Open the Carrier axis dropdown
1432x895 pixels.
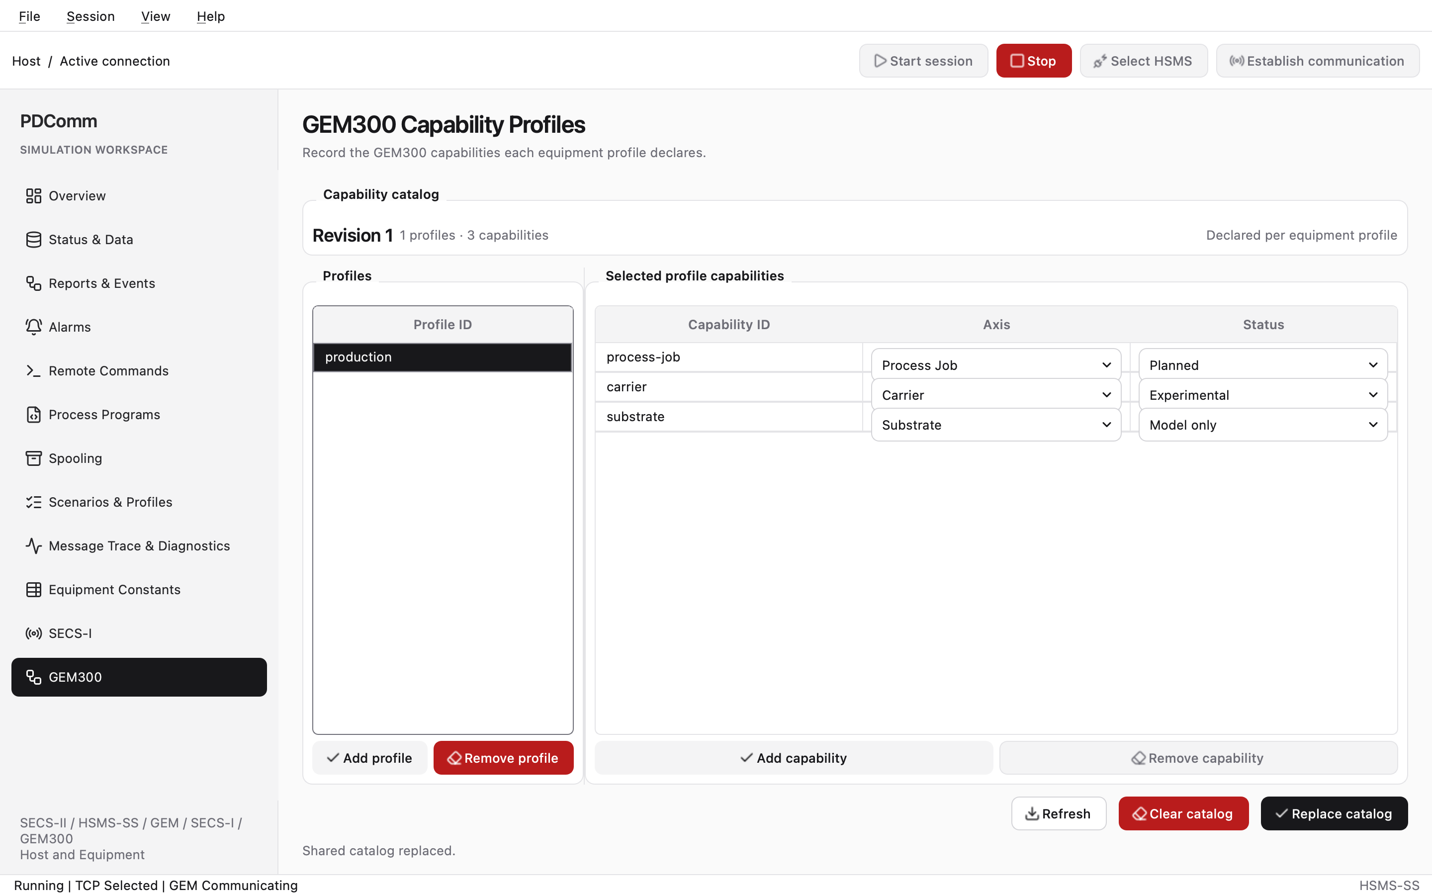point(996,395)
